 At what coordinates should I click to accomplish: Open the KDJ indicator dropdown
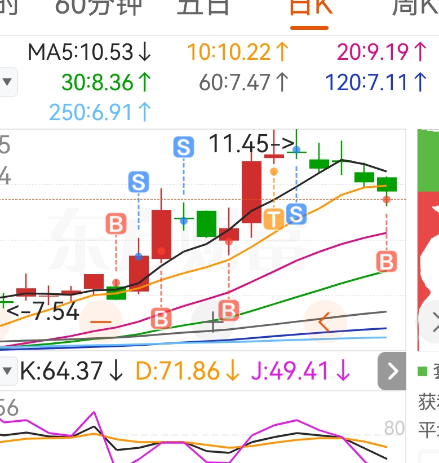tap(8, 371)
